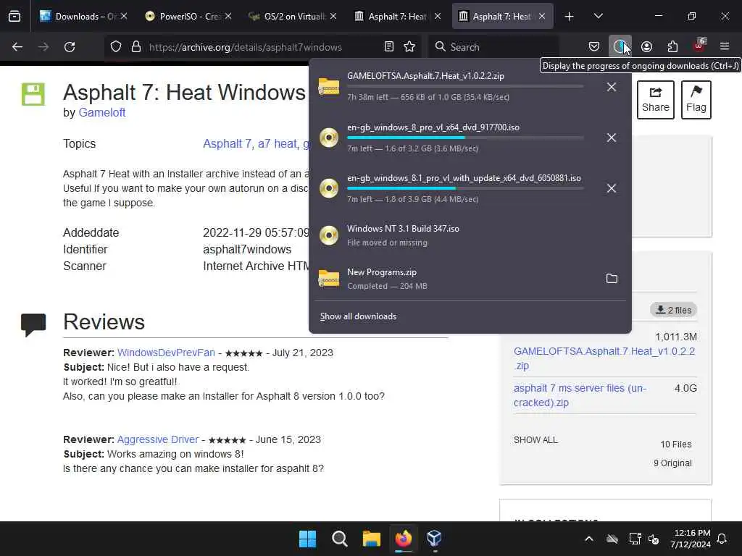This screenshot has width=742, height=556.
Task: Click the Windows 8.1 ISO download progress bar
Action: (465, 188)
